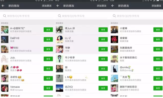Image resolution: width=163 pixels, height=98 pixels.
Task: Open LL-Z's cartoon avatar
Action: point(59,39)
